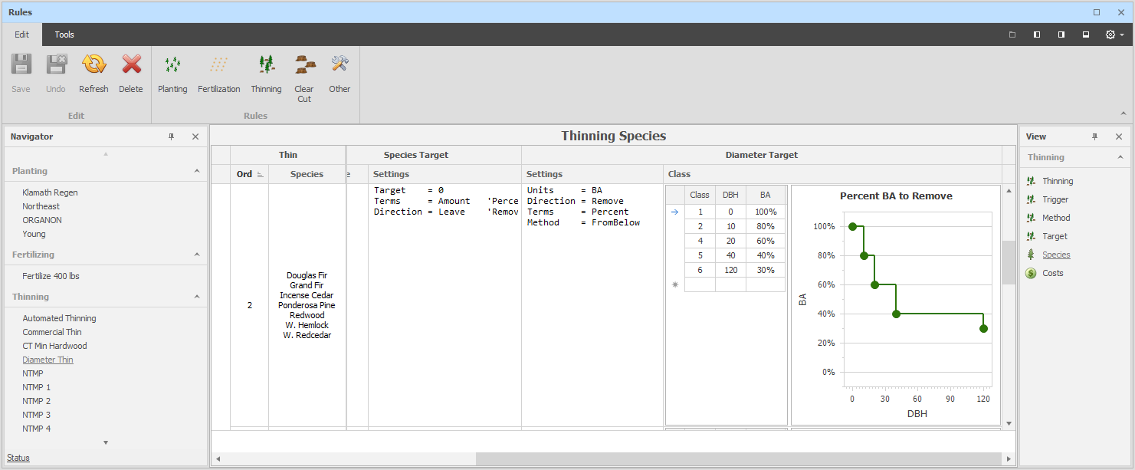Click the new row asterisk in Class table
Viewport: 1135px width, 470px height.
pos(675,284)
